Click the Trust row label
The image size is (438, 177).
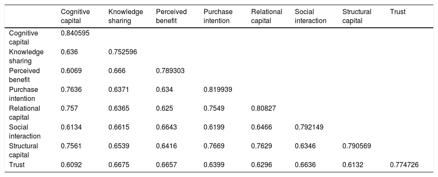[17, 165]
